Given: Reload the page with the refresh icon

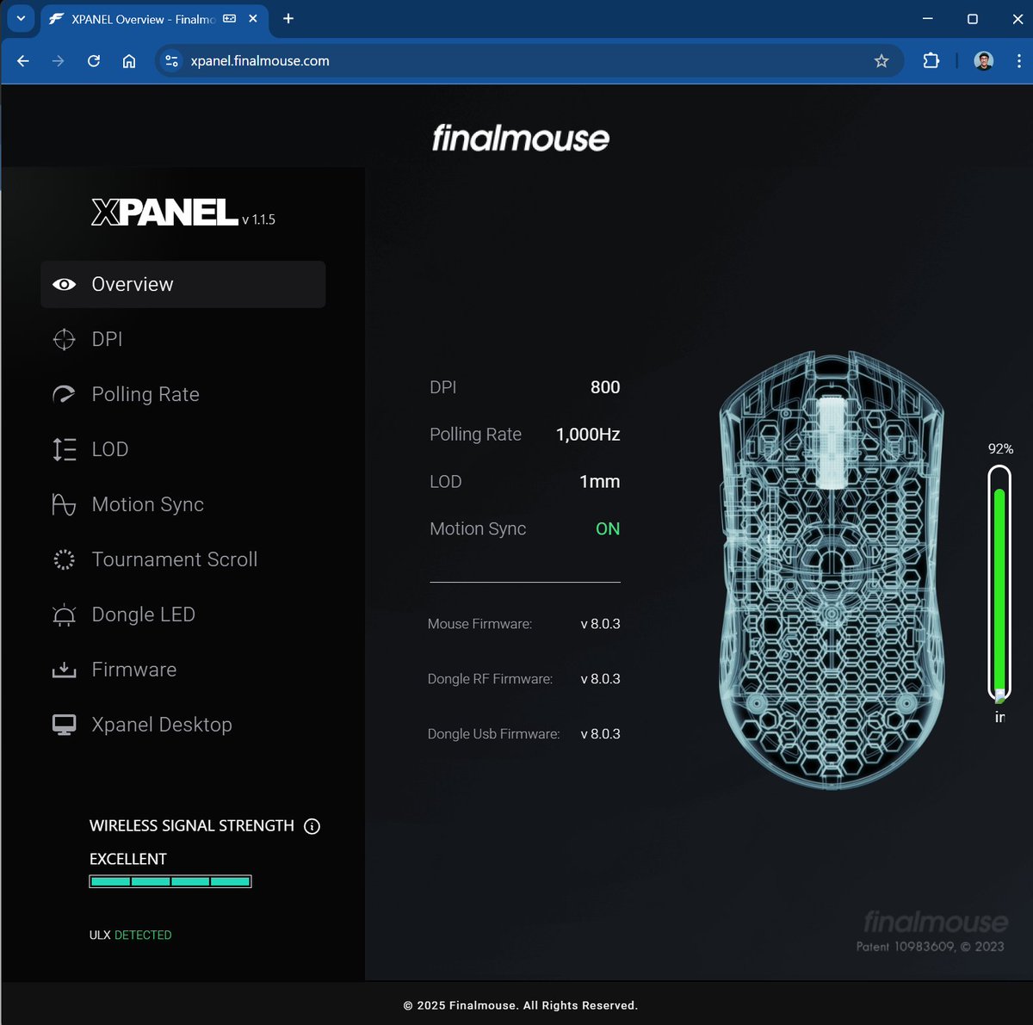Looking at the screenshot, I should click(94, 61).
